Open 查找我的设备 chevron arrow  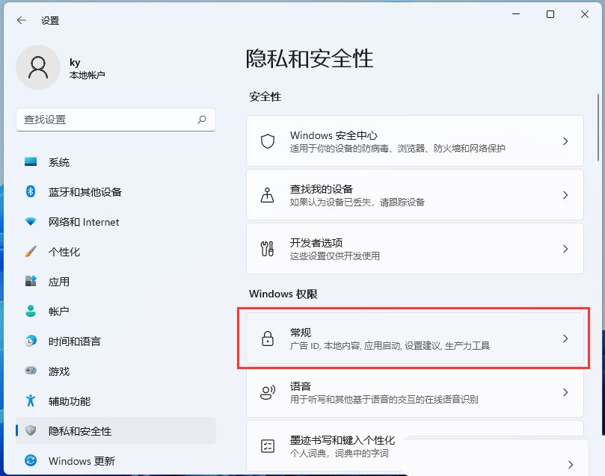[x=565, y=195]
